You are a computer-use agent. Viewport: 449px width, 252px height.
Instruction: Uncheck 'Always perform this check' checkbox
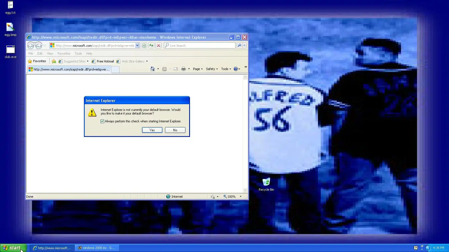[x=102, y=122]
